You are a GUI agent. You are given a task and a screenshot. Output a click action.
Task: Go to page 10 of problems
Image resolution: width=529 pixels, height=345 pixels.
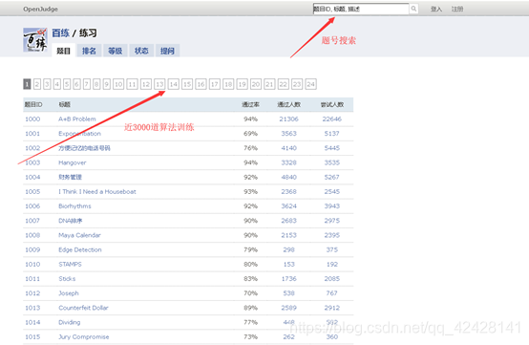point(118,84)
